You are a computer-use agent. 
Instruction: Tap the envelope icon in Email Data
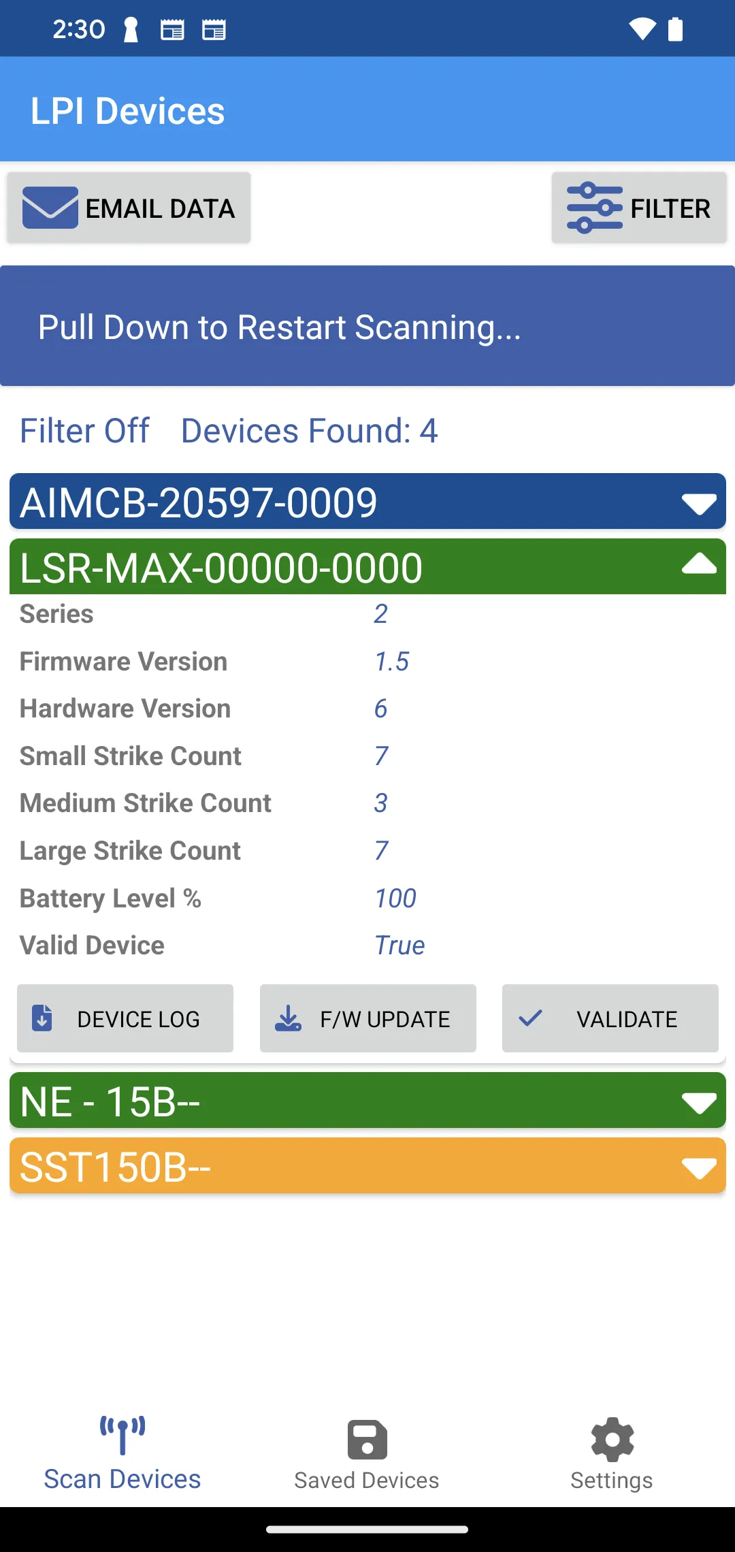50,208
